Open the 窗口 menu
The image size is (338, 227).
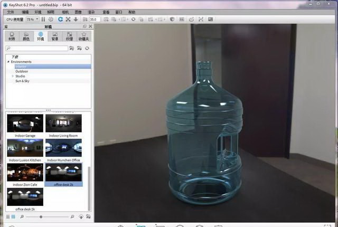click(119, 12)
